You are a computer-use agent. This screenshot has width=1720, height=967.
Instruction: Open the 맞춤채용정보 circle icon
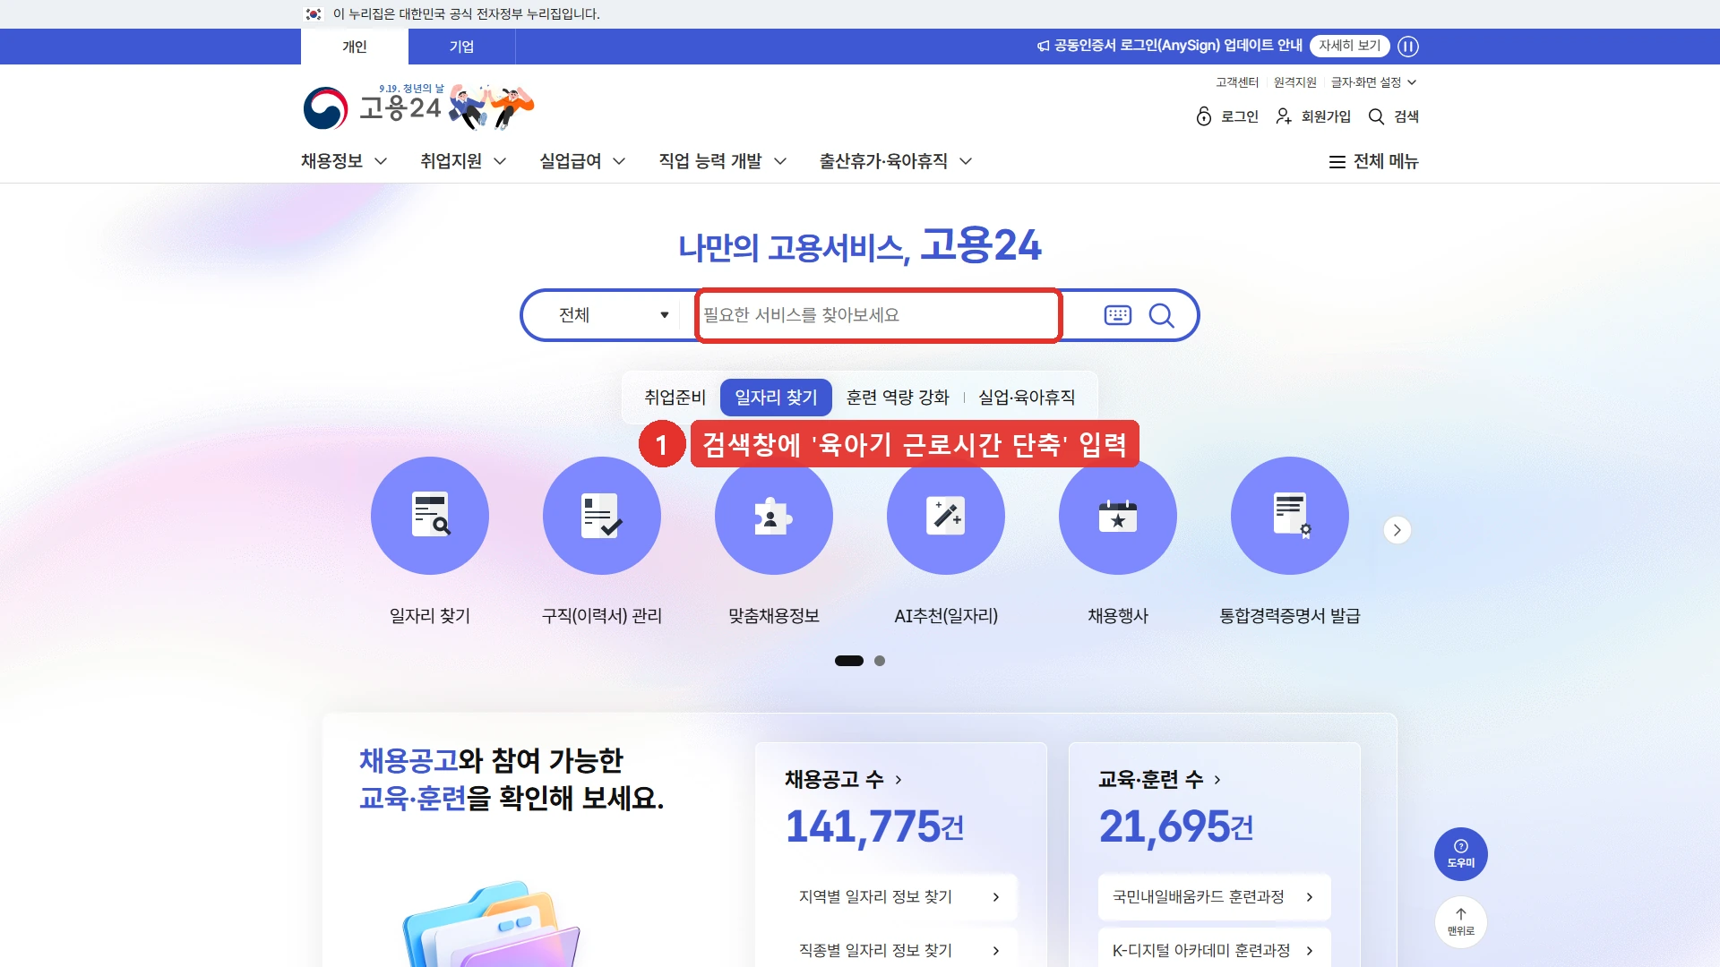pos(774,516)
